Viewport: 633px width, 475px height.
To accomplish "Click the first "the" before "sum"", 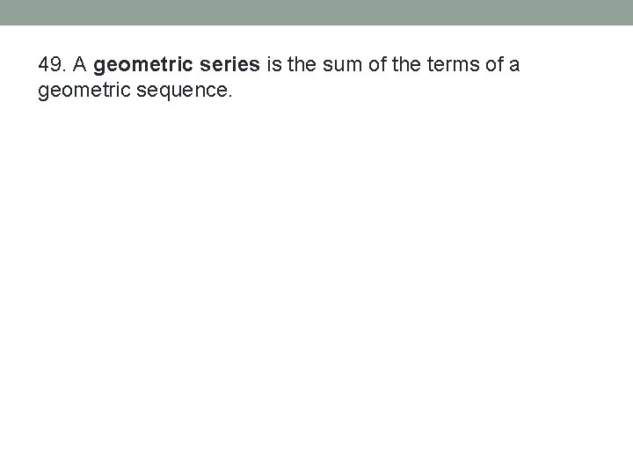I will point(298,64).
